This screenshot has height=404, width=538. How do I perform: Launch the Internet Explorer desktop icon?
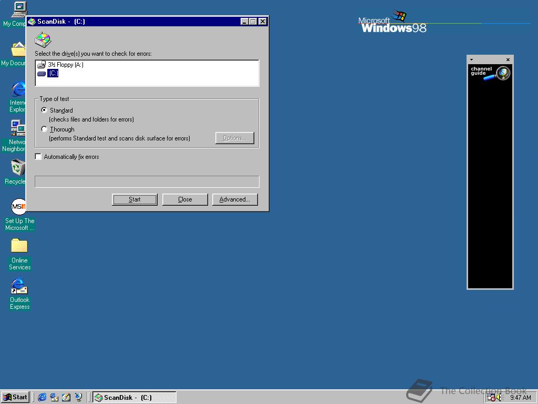click(19, 89)
